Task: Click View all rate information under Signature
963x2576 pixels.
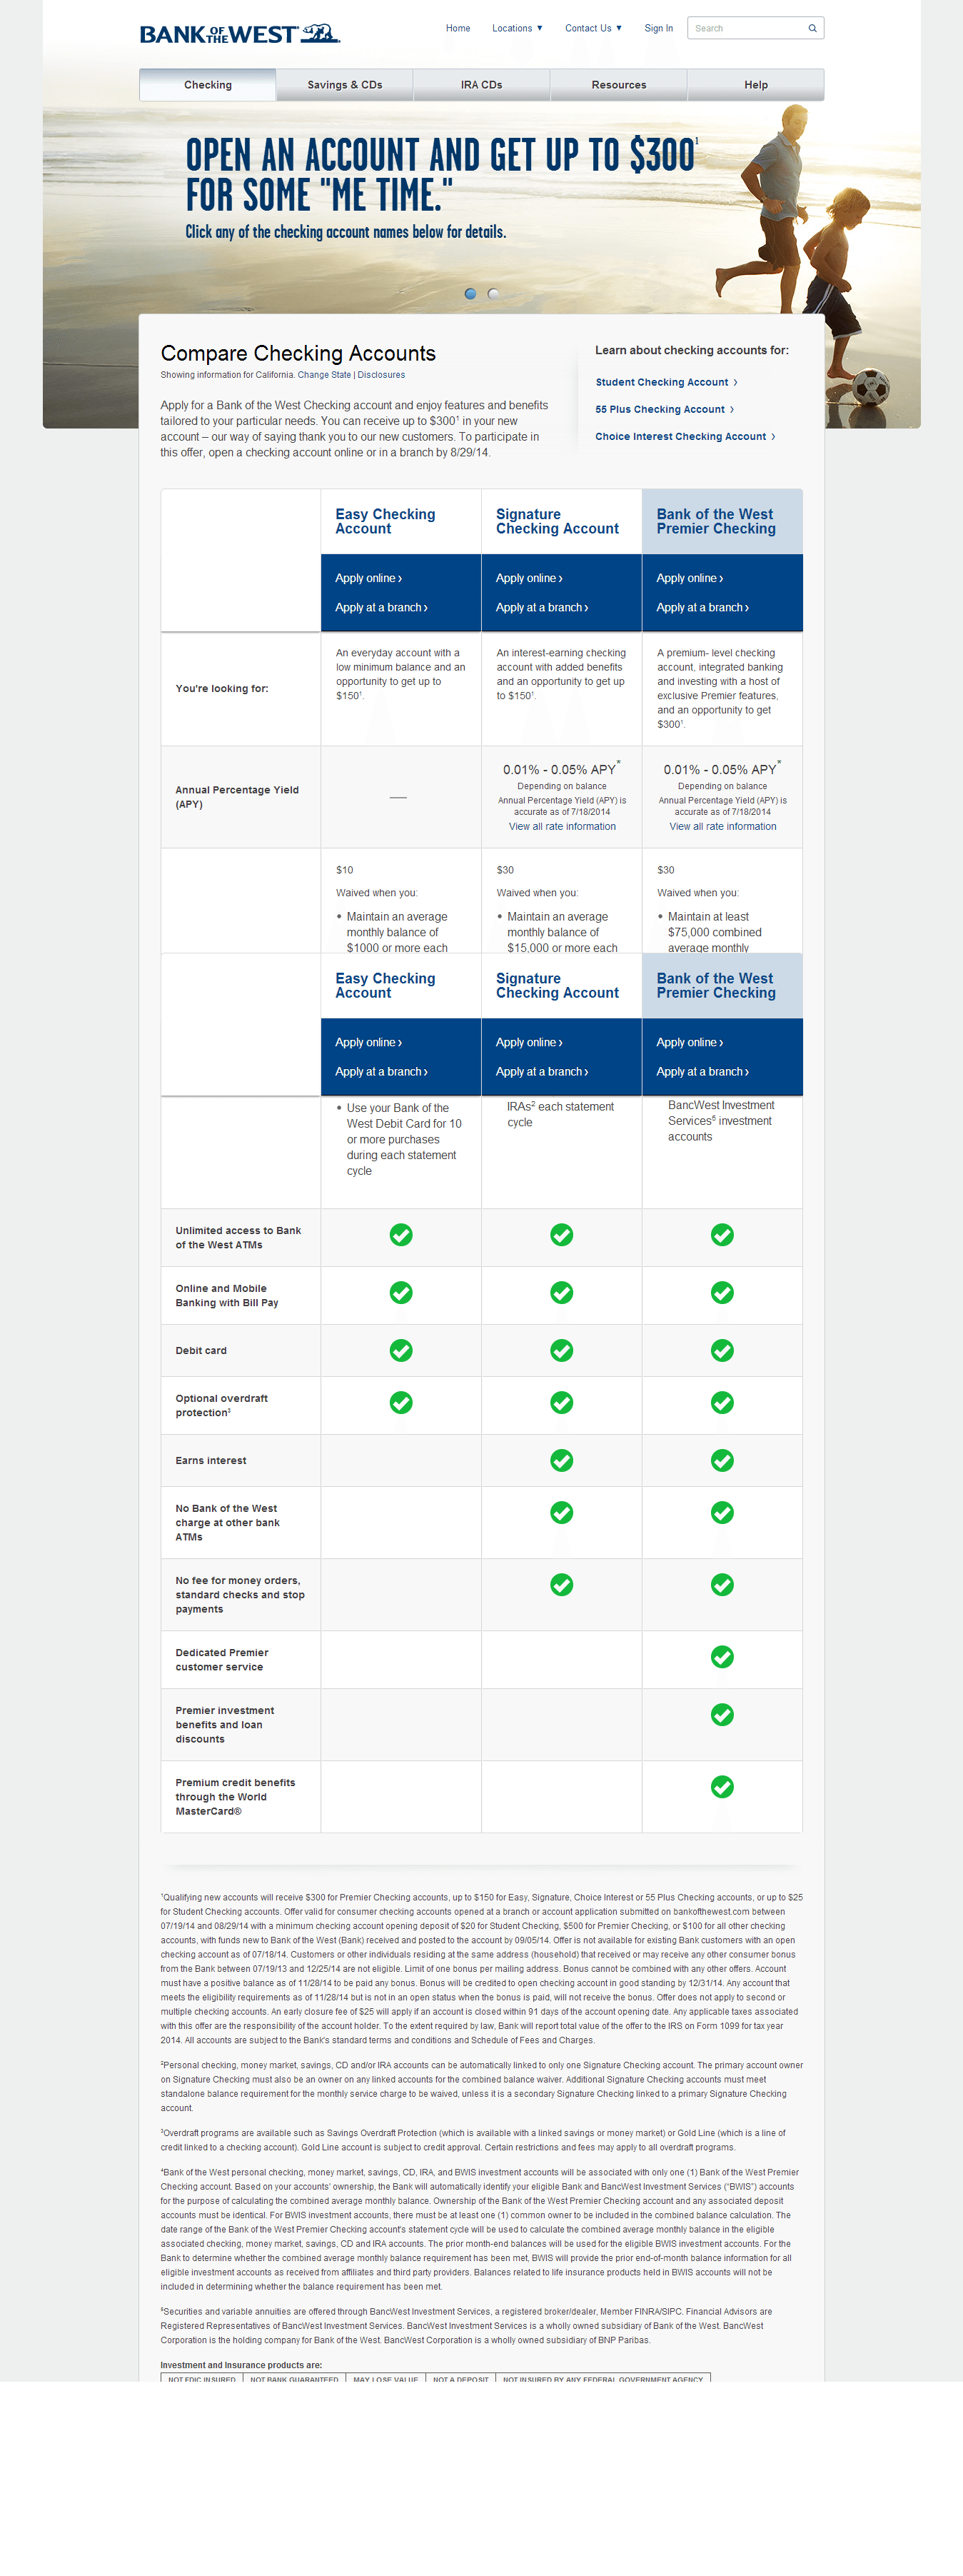Action: [562, 826]
